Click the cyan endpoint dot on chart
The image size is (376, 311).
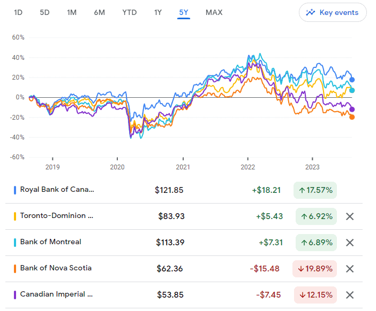point(352,90)
